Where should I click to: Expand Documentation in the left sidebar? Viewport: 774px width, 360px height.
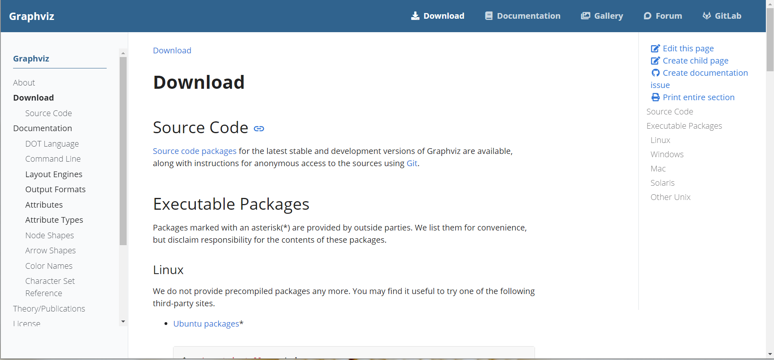[42, 128]
